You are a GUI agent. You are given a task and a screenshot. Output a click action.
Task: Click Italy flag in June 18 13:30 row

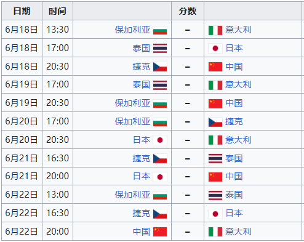pyautogui.click(x=215, y=30)
